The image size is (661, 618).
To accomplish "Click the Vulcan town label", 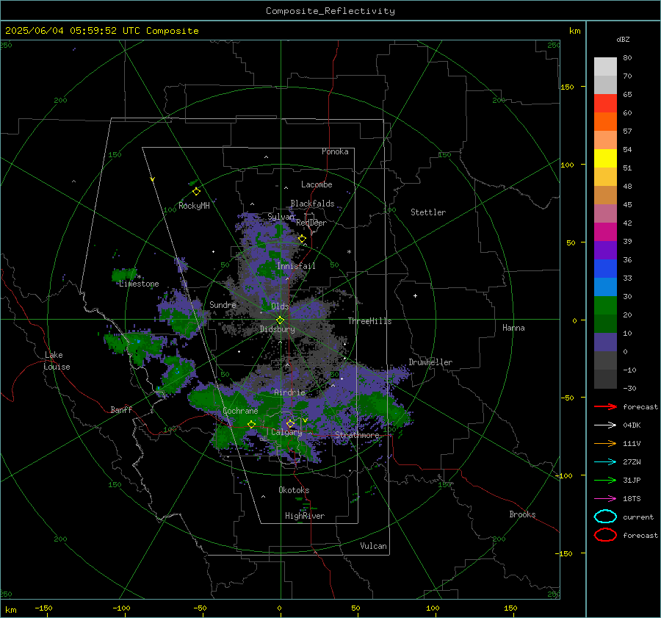I will tap(374, 546).
